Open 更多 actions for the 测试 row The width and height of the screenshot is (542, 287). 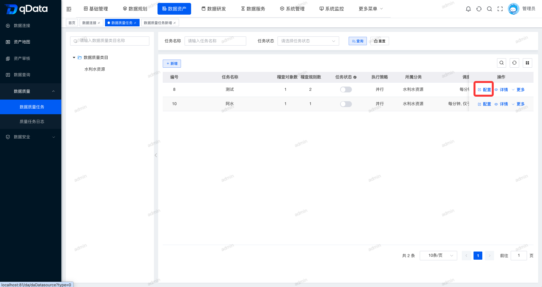click(518, 89)
